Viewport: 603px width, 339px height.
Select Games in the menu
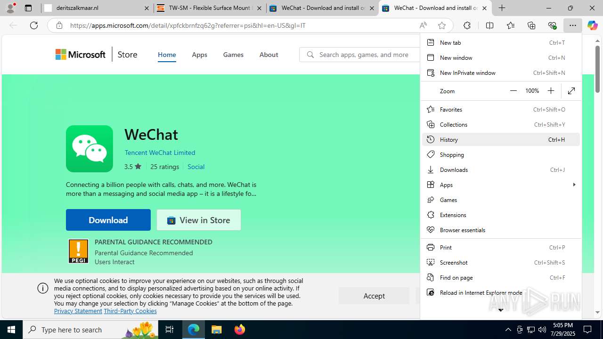(x=501, y=200)
